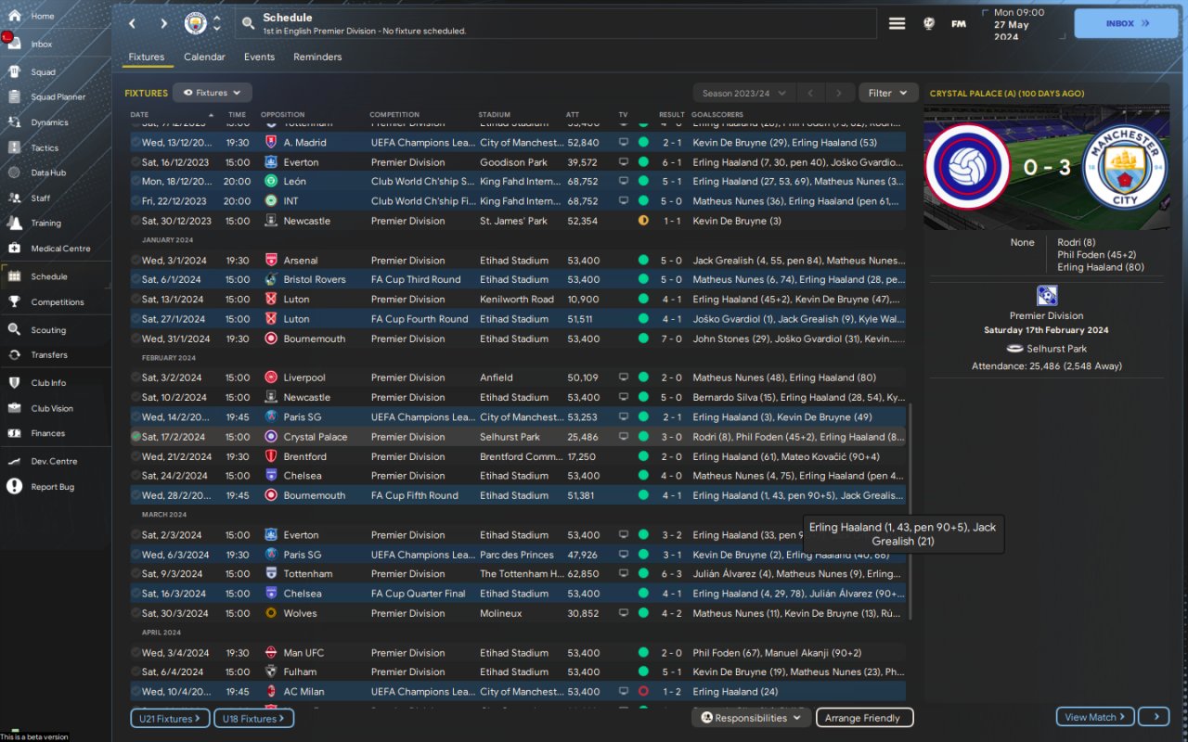The image size is (1188, 742).
Task: Go to the previous season with left chevron
Action: point(809,93)
